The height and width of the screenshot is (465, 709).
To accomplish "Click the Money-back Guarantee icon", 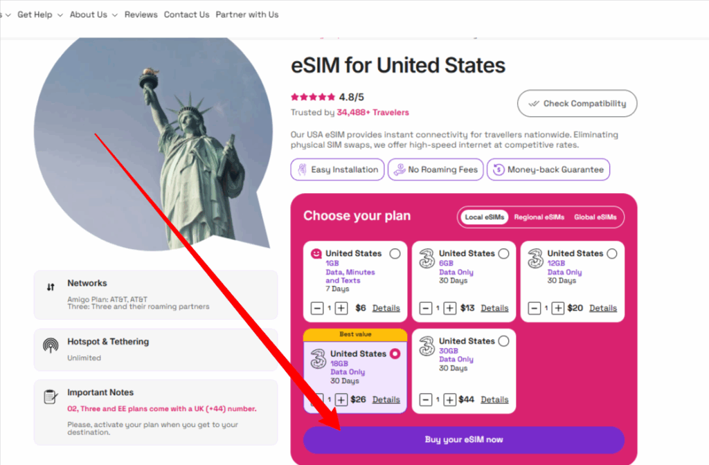I will (x=498, y=170).
